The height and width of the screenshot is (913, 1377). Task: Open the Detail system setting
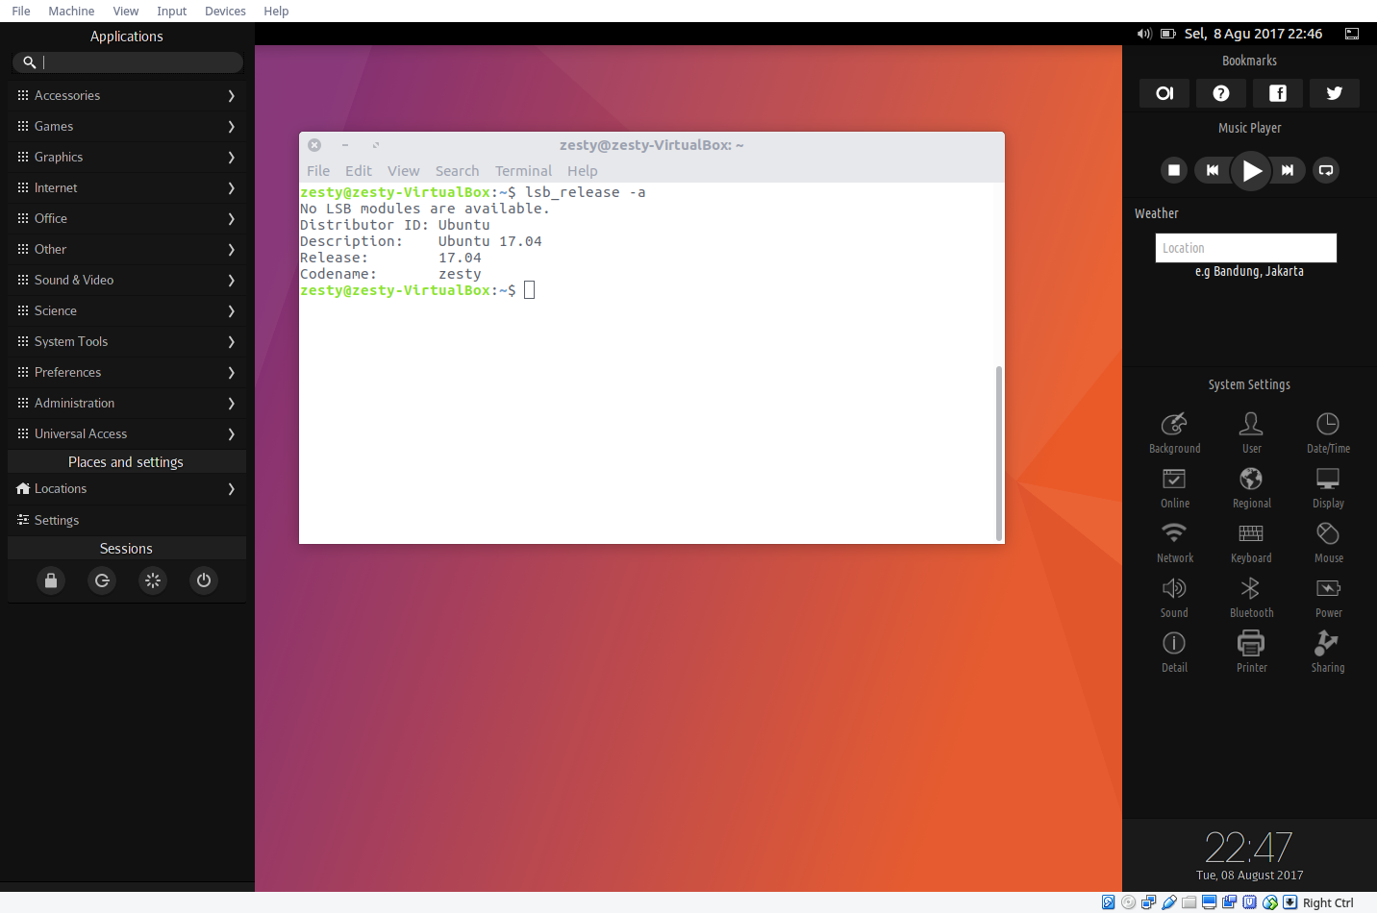[x=1174, y=652]
